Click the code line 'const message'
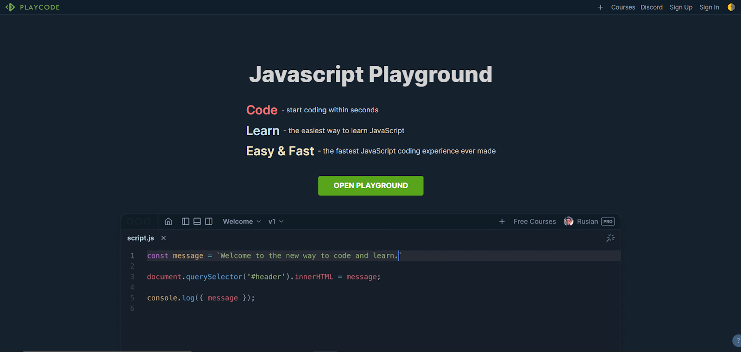This screenshot has height=352, width=741. 274,256
